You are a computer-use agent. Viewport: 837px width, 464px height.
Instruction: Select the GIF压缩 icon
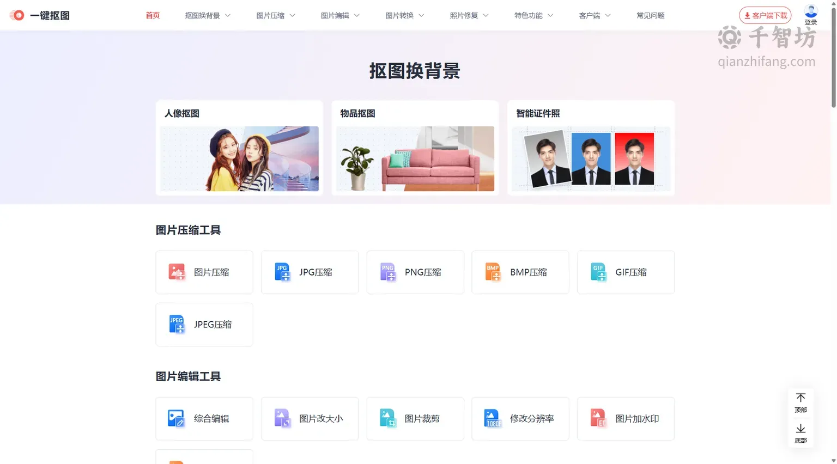pyautogui.click(x=598, y=272)
